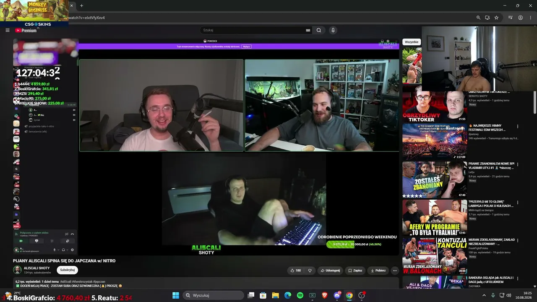Toggle Discord screen share button
537x302 pixels.
(36, 241)
